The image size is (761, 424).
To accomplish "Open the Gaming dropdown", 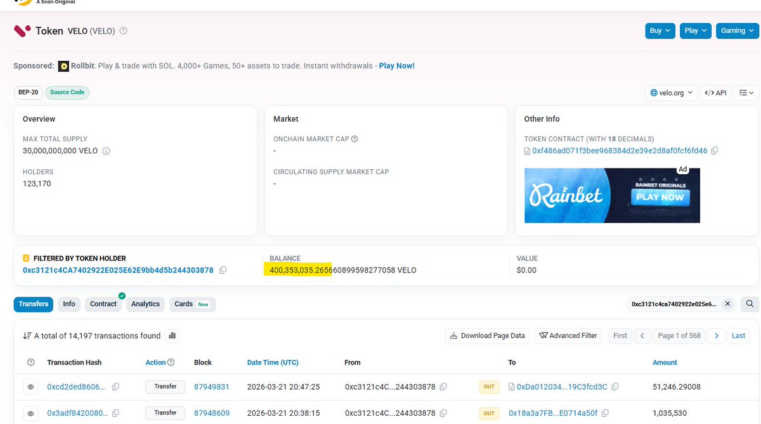I will coord(737,30).
